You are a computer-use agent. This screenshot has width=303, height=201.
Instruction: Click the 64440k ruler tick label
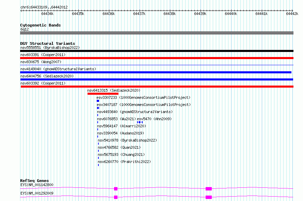point(231,14)
